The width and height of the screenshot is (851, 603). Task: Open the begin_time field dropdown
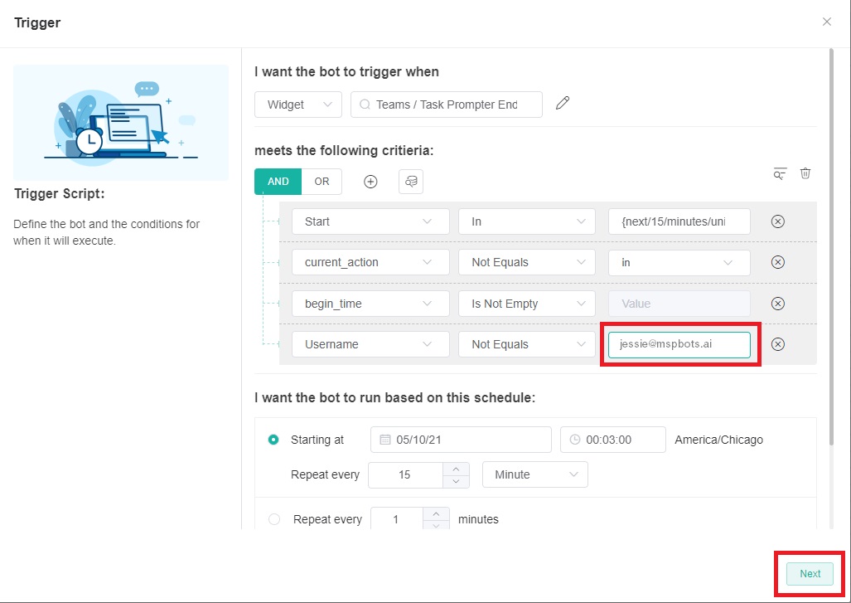point(370,304)
